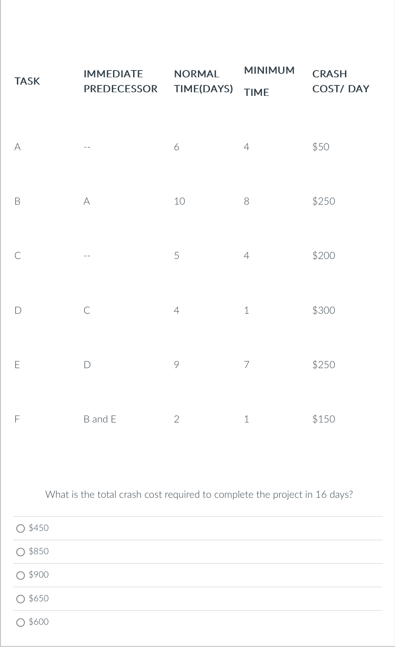Select the $850 answer option
Viewport: 395px width, 648px height.
[x=21, y=552]
